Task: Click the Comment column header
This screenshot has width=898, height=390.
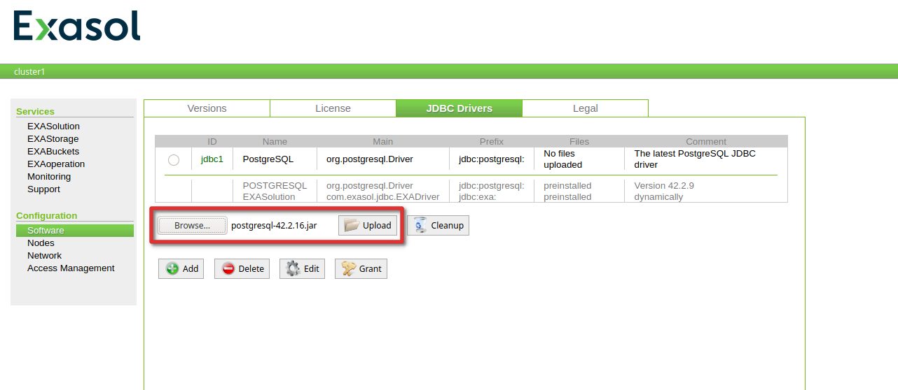Action: tap(705, 141)
